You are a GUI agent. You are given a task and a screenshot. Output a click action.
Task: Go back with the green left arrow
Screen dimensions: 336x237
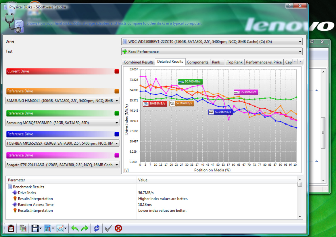click(x=75, y=228)
